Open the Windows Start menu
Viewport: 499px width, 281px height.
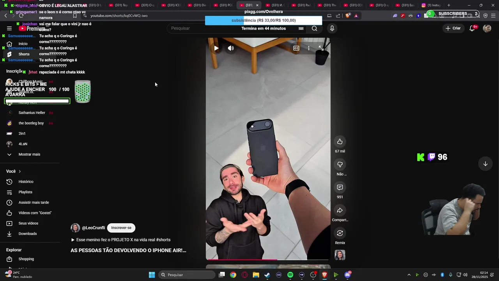pyautogui.click(x=152, y=275)
